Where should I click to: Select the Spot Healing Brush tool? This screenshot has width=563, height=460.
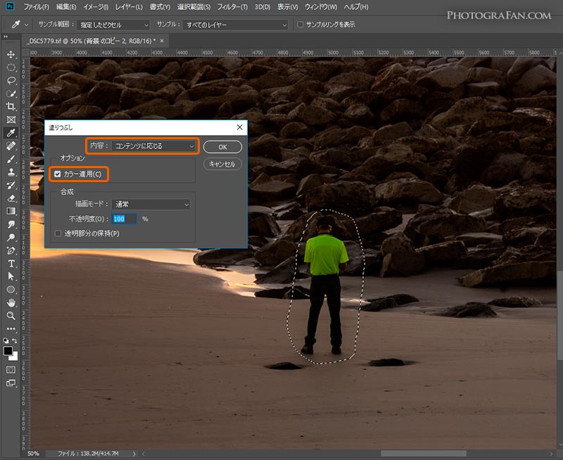click(x=11, y=146)
